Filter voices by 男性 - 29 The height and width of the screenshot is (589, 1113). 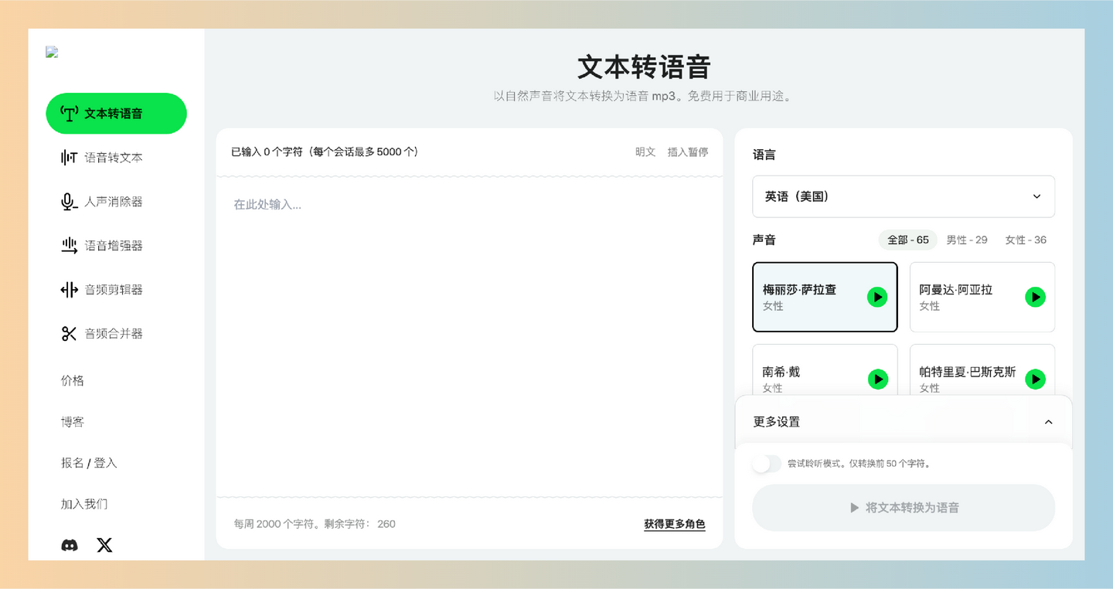(967, 240)
